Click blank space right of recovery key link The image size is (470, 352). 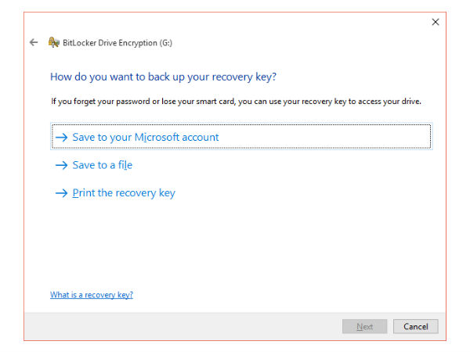tap(274, 295)
